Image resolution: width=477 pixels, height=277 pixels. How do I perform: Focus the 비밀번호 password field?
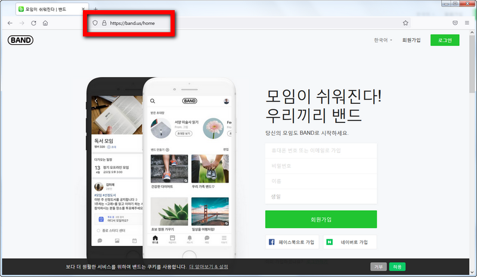tap(321, 166)
